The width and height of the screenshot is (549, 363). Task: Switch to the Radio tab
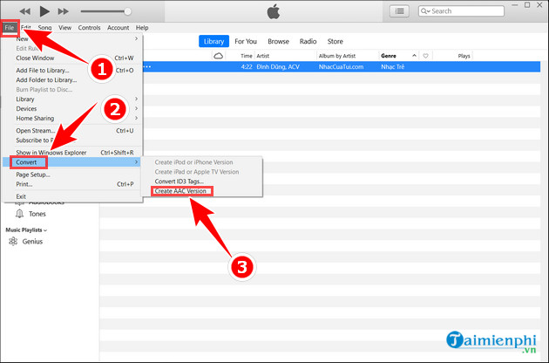click(308, 41)
